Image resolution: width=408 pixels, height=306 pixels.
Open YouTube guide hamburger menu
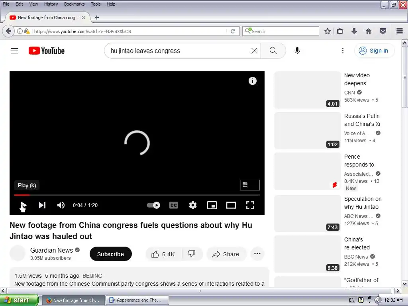coord(14,51)
